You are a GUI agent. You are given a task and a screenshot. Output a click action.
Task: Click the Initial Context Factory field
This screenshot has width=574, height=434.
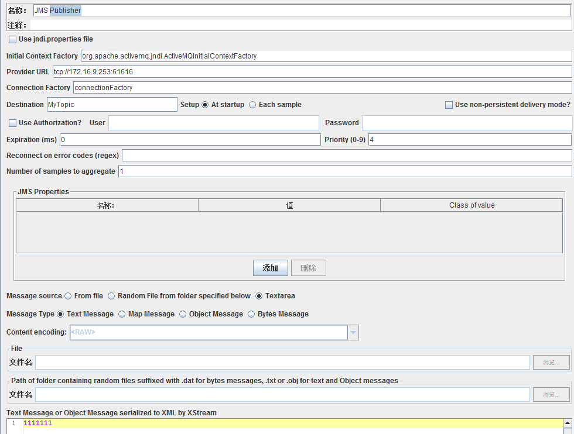click(x=325, y=56)
